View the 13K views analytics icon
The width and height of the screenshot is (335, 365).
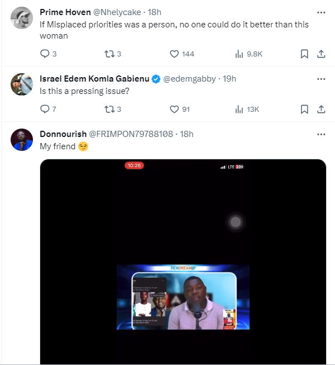(240, 109)
